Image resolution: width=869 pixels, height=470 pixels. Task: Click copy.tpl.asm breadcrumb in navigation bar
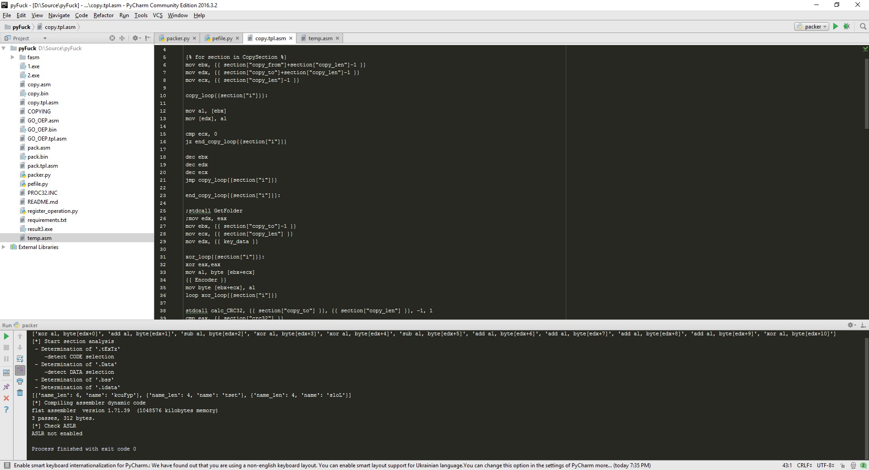(x=57, y=27)
